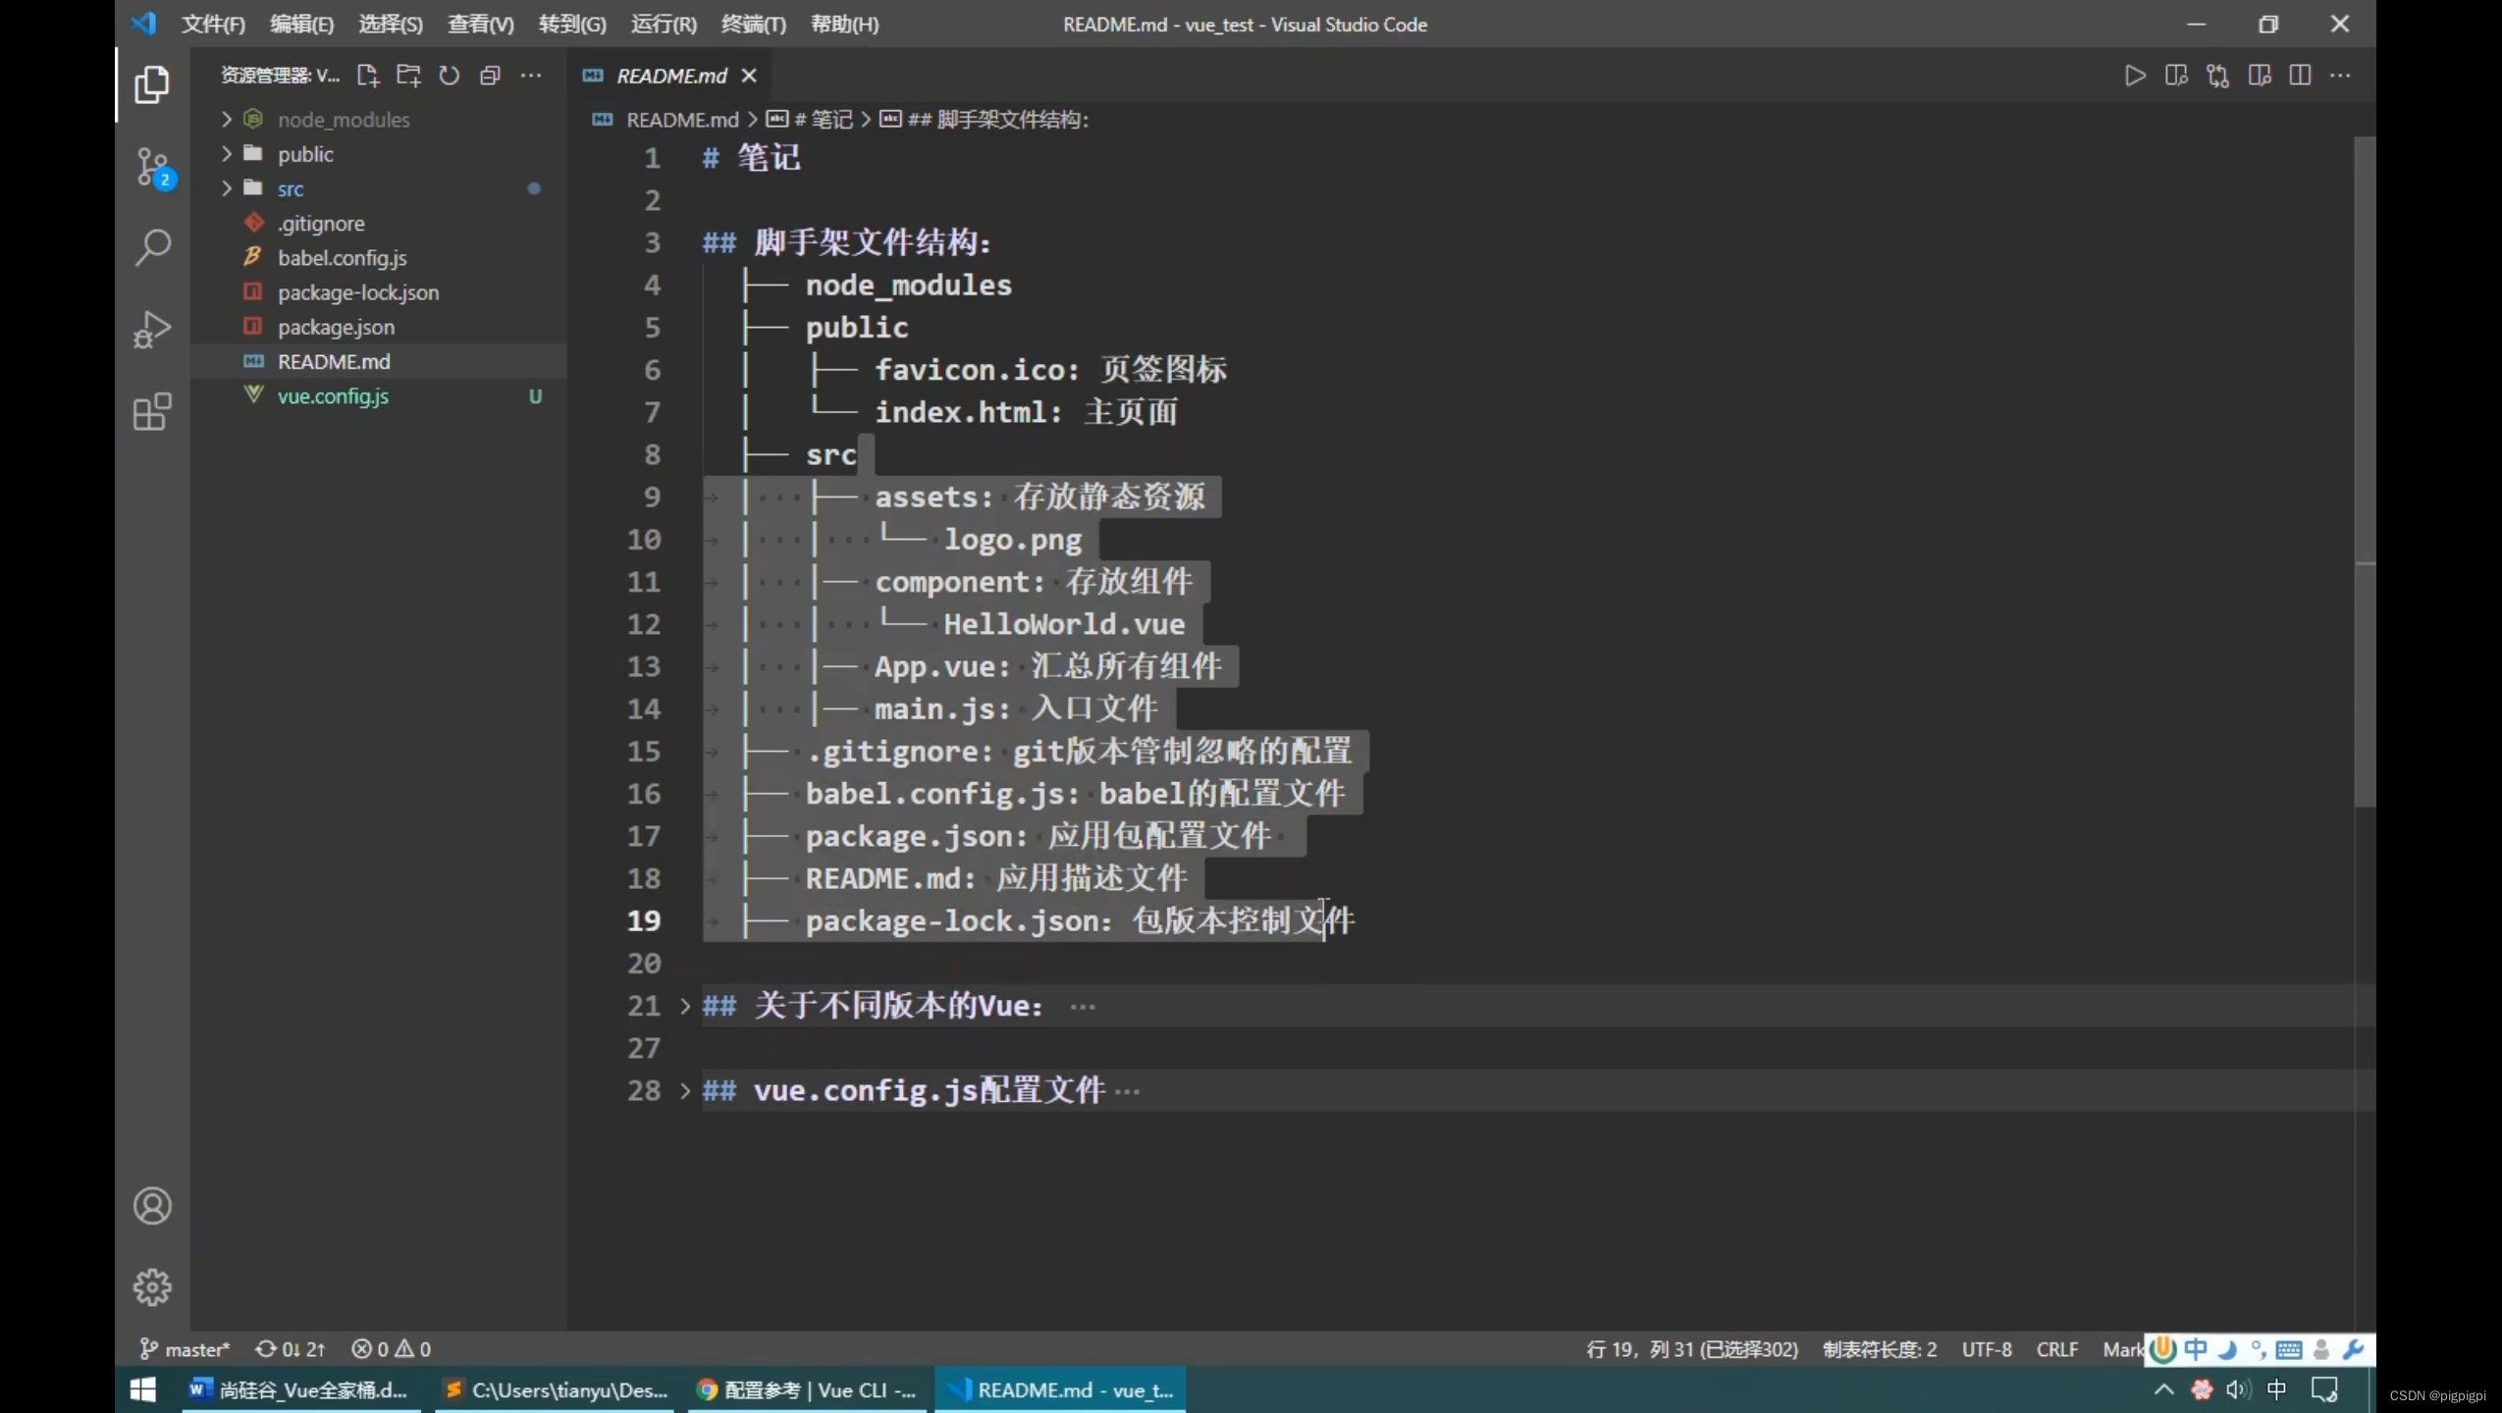The height and width of the screenshot is (1413, 2502).
Task: Open explorer more actions ellipsis
Action: (x=531, y=76)
